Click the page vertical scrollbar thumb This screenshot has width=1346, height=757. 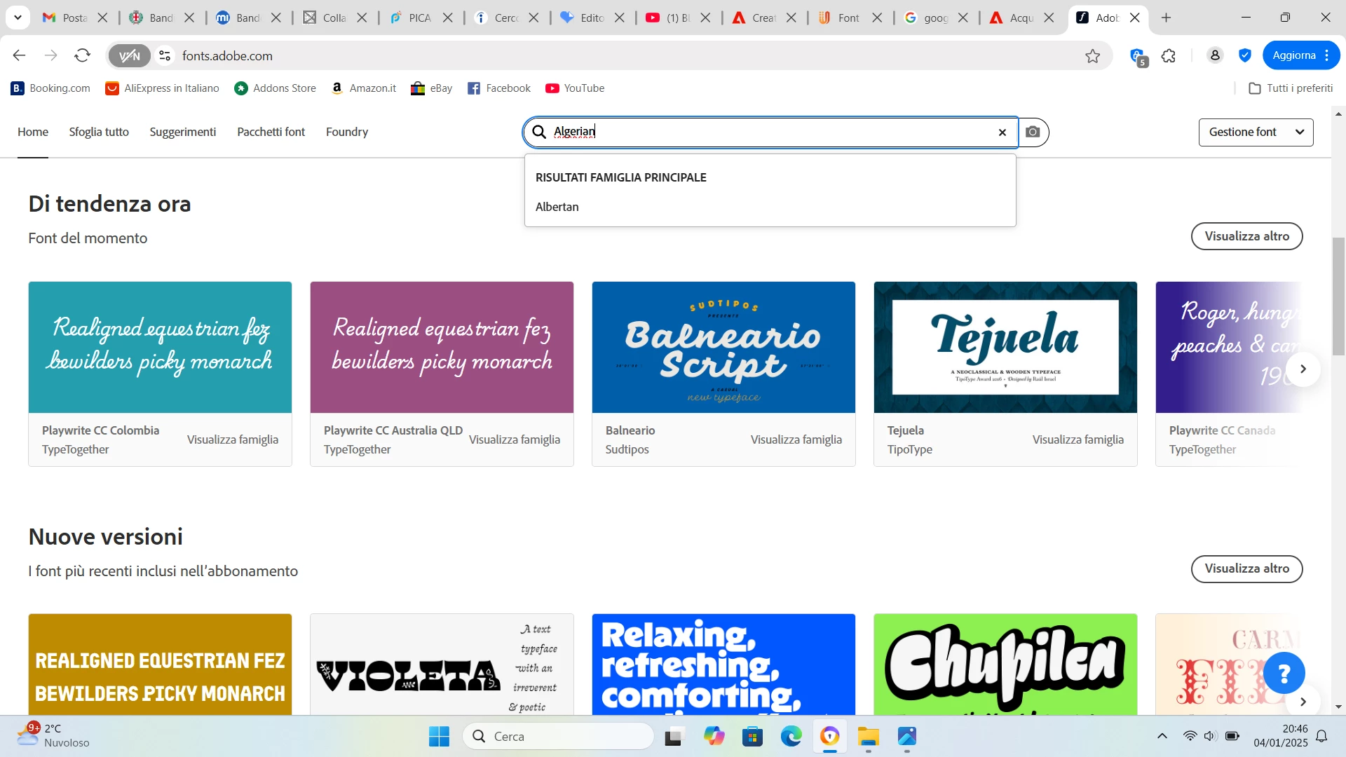pyautogui.click(x=1338, y=296)
